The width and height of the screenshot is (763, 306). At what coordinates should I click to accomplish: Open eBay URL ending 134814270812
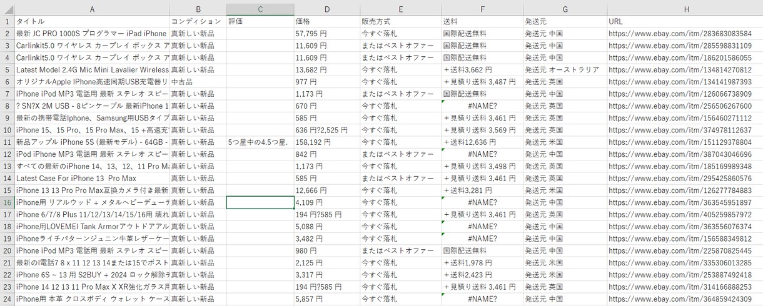pos(680,69)
